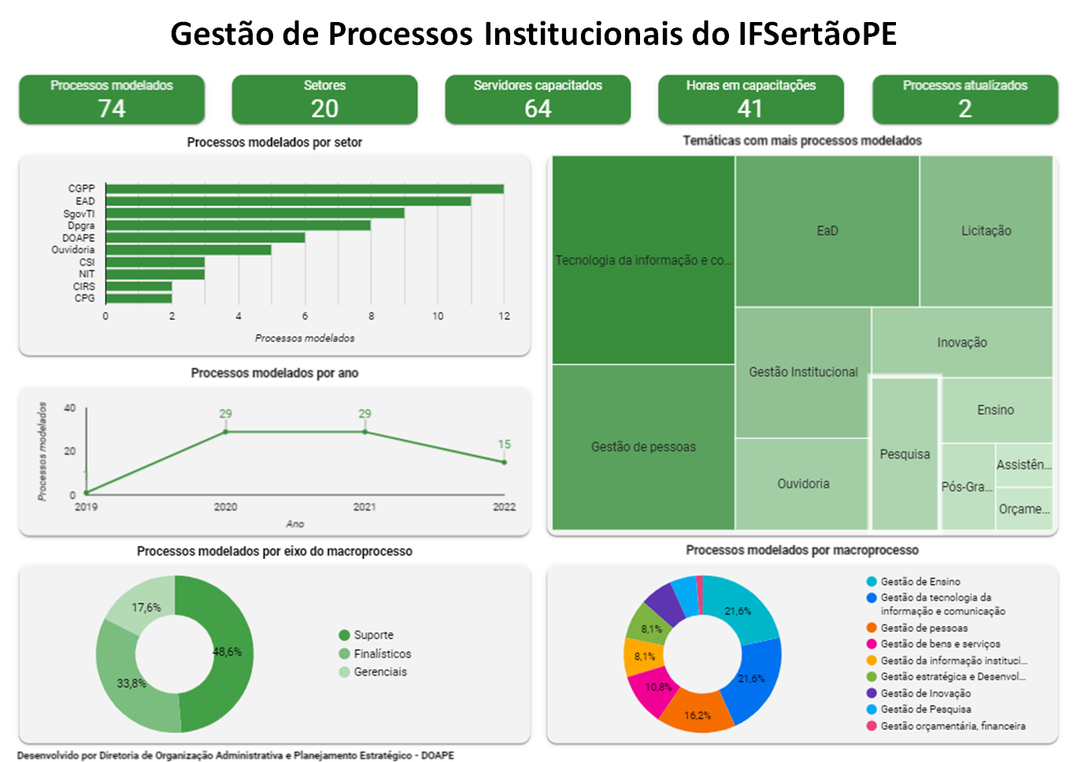Click the Processos modelados 74 scorecard
1077x762 pixels.
click(112, 99)
